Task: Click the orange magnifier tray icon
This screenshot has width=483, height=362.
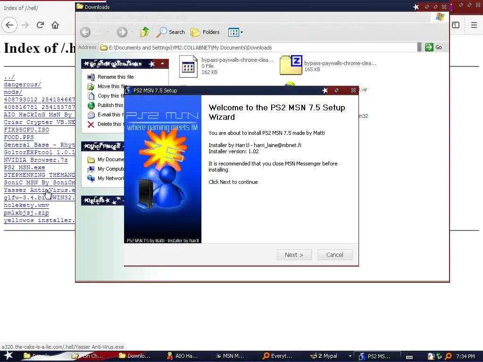Action: (x=448, y=356)
